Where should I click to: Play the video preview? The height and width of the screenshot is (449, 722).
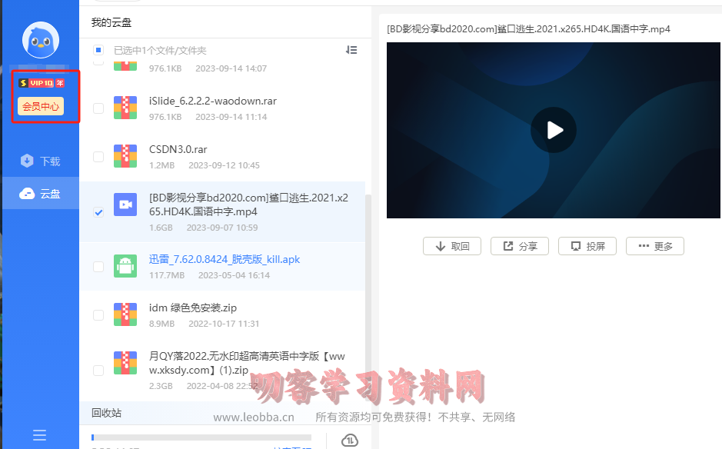click(553, 130)
